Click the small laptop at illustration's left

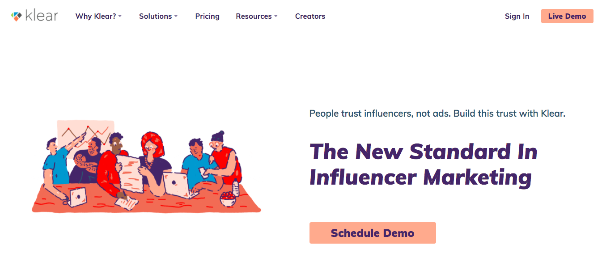coord(78,196)
